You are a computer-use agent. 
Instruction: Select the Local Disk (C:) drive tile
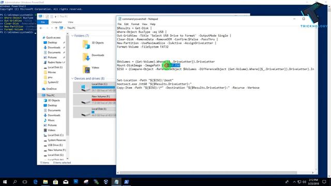[95, 87]
